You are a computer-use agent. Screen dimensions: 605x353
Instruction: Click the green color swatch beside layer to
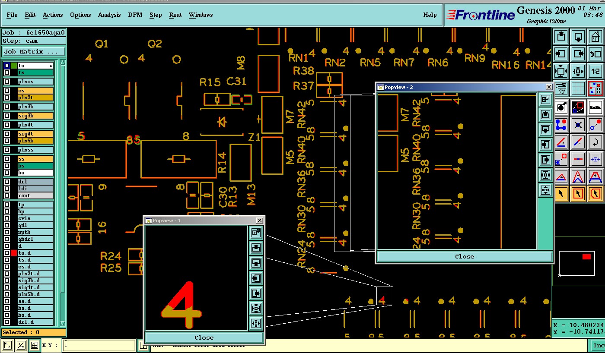(14, 66)
